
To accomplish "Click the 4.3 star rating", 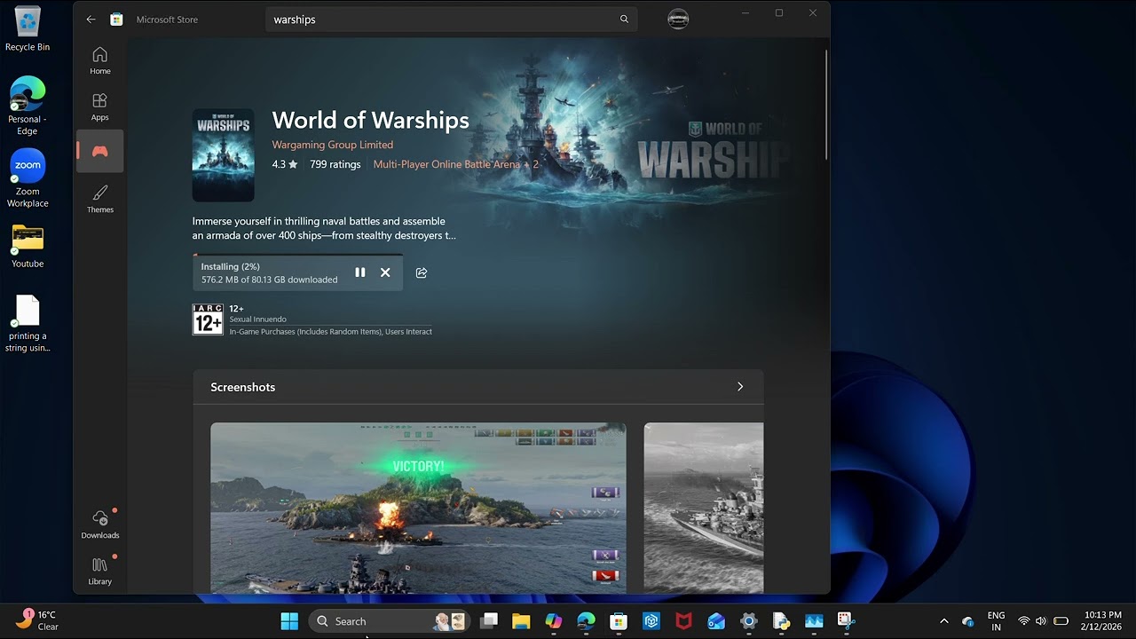I will coord(285,164).
